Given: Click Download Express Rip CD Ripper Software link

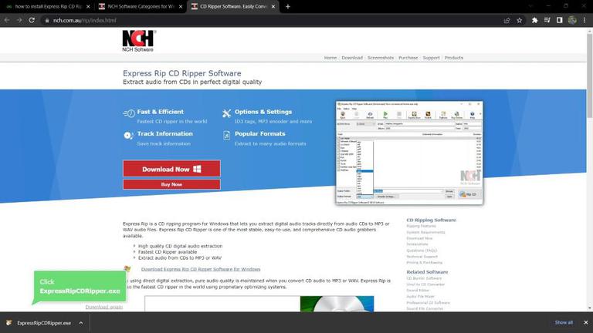Looking at the screenshot, I should pos(201,269).
